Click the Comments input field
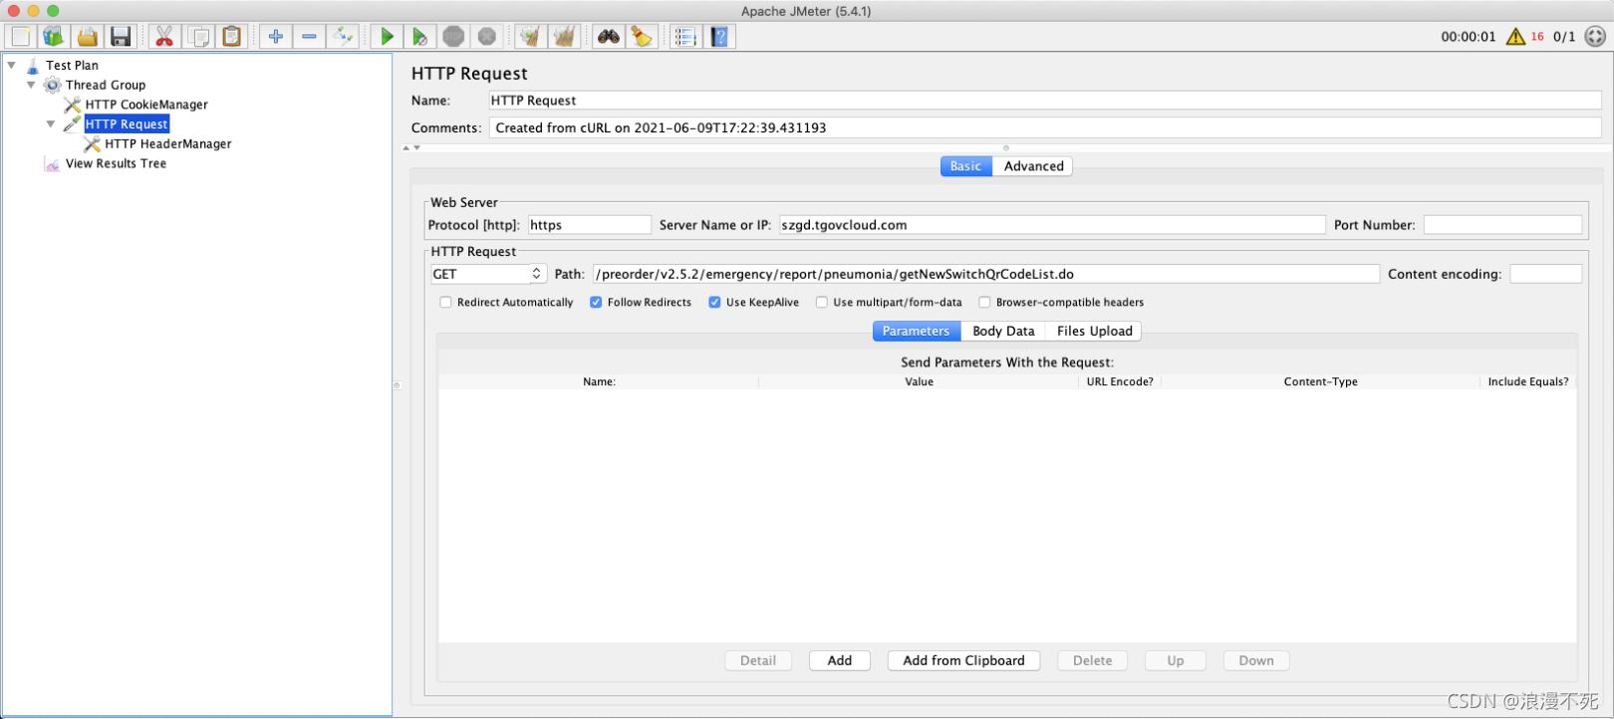Image resolution: width=1614 pixels, height=719 pixels. click(x=1045, y=128)
